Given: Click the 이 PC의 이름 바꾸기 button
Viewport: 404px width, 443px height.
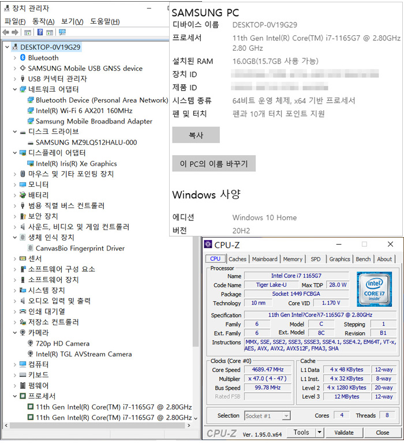Looking at the screenshot, I should tap(214, 164).
